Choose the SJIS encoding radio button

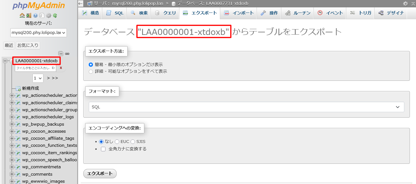click(x=133, y=141)
